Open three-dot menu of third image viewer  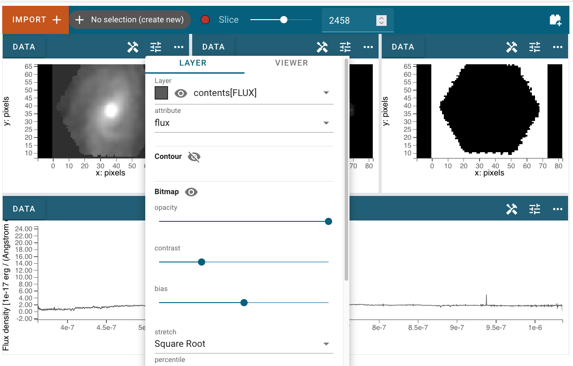click(557, 47)
